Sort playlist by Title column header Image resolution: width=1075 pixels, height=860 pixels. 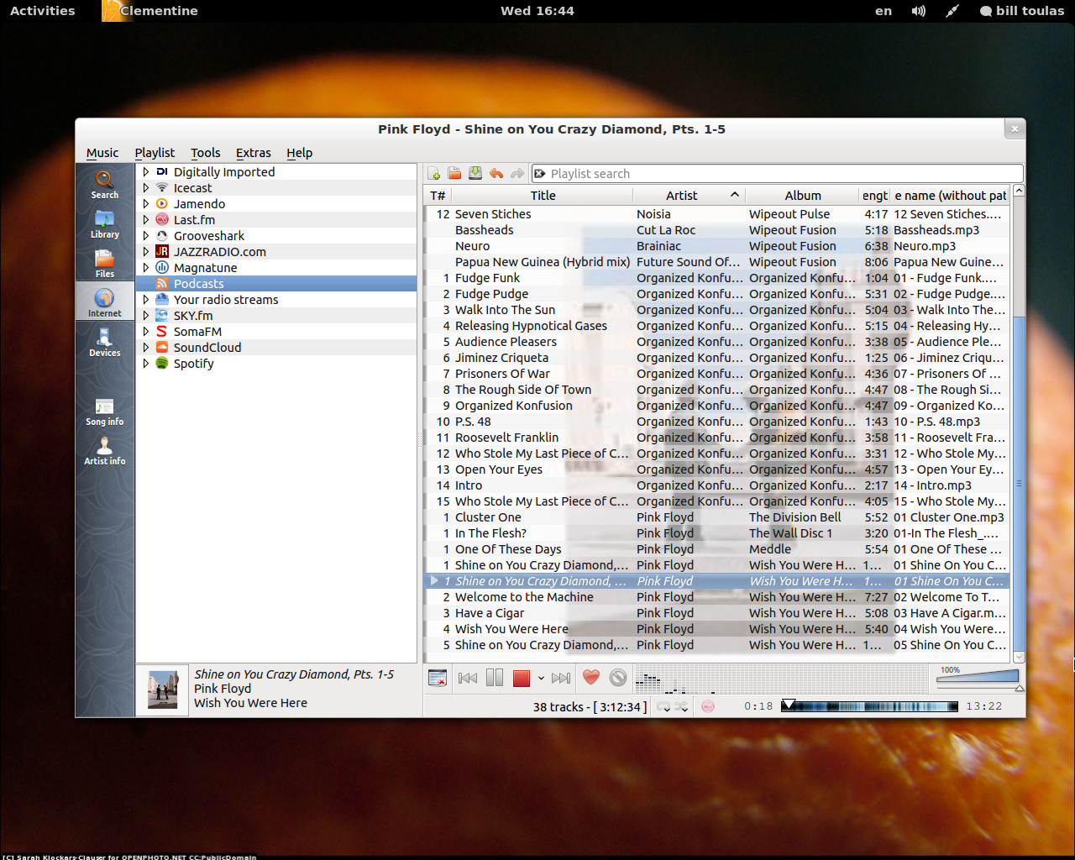(543, 195)
